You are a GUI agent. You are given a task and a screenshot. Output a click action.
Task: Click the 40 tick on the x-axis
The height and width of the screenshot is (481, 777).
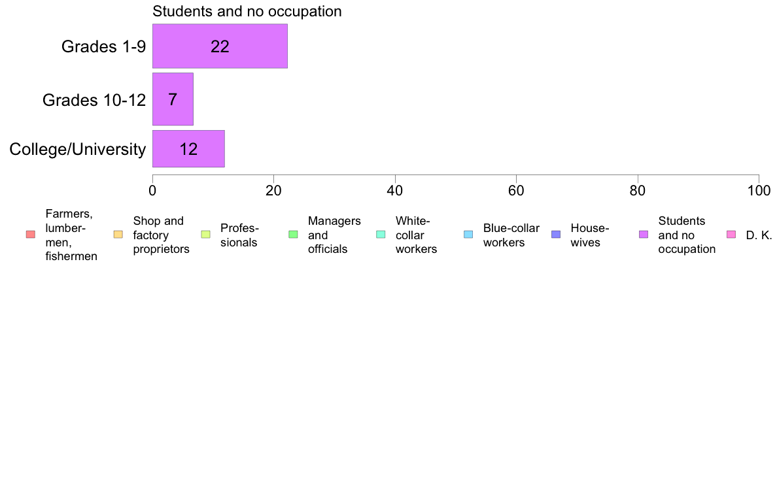click(x=395, y=190)
